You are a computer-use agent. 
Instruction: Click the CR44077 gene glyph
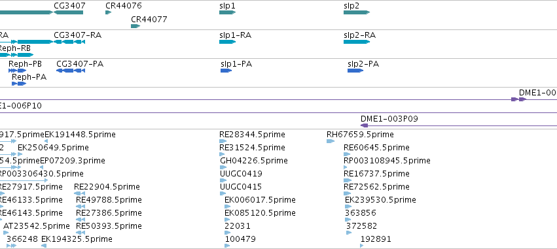tap(135, 26)
